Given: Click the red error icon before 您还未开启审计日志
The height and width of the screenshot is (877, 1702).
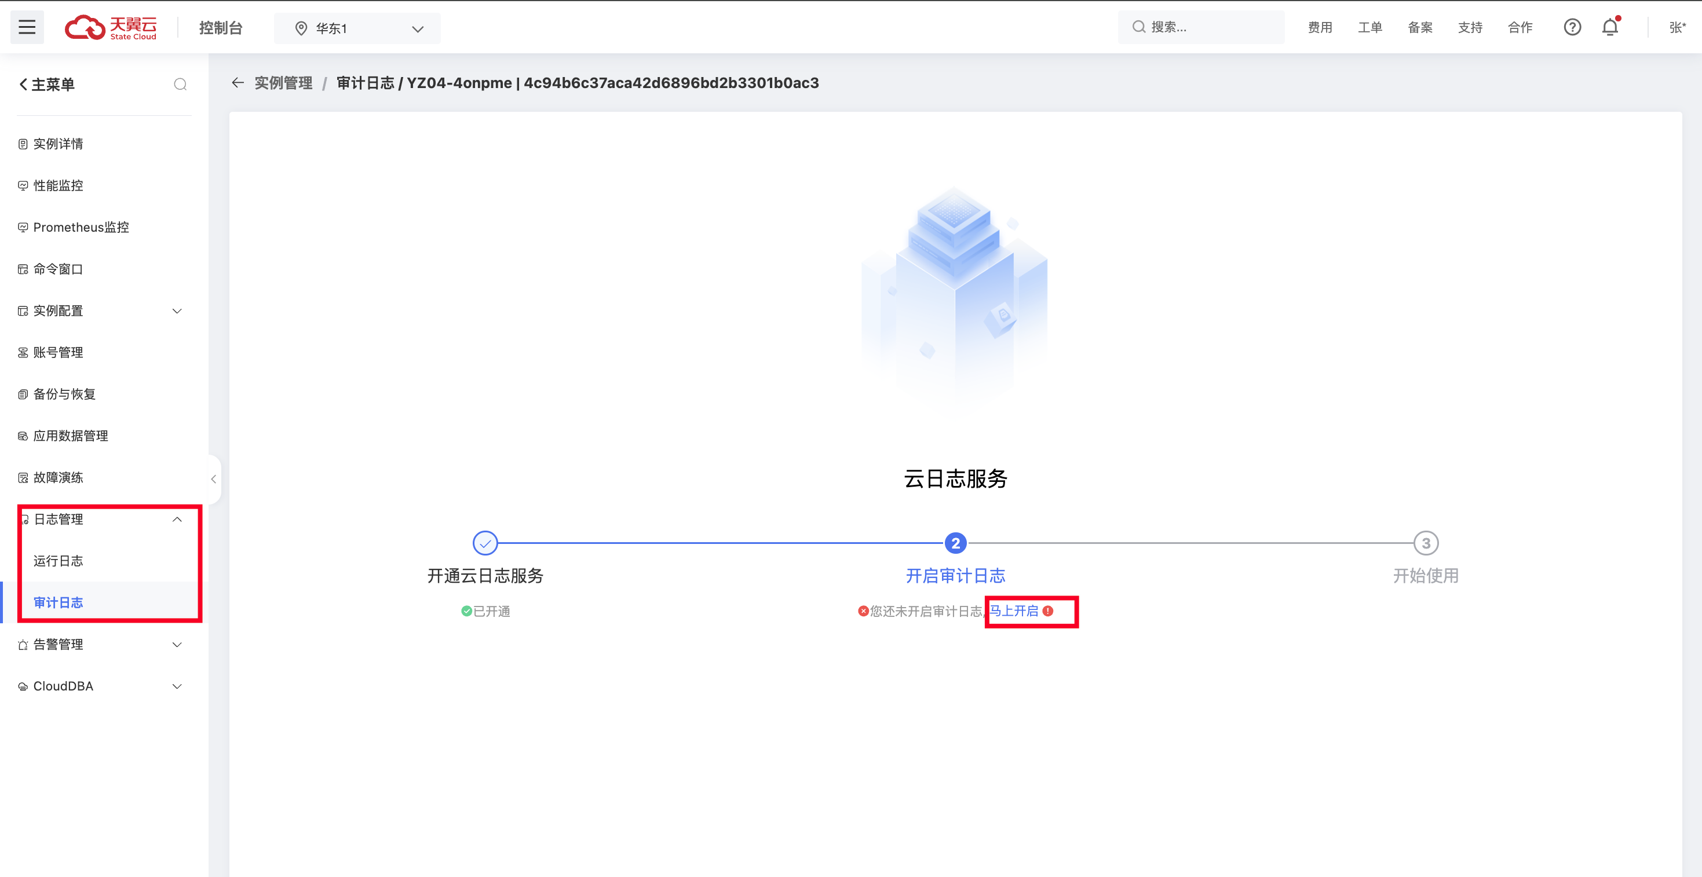Looking at the screenshot, I should (863, 611).
